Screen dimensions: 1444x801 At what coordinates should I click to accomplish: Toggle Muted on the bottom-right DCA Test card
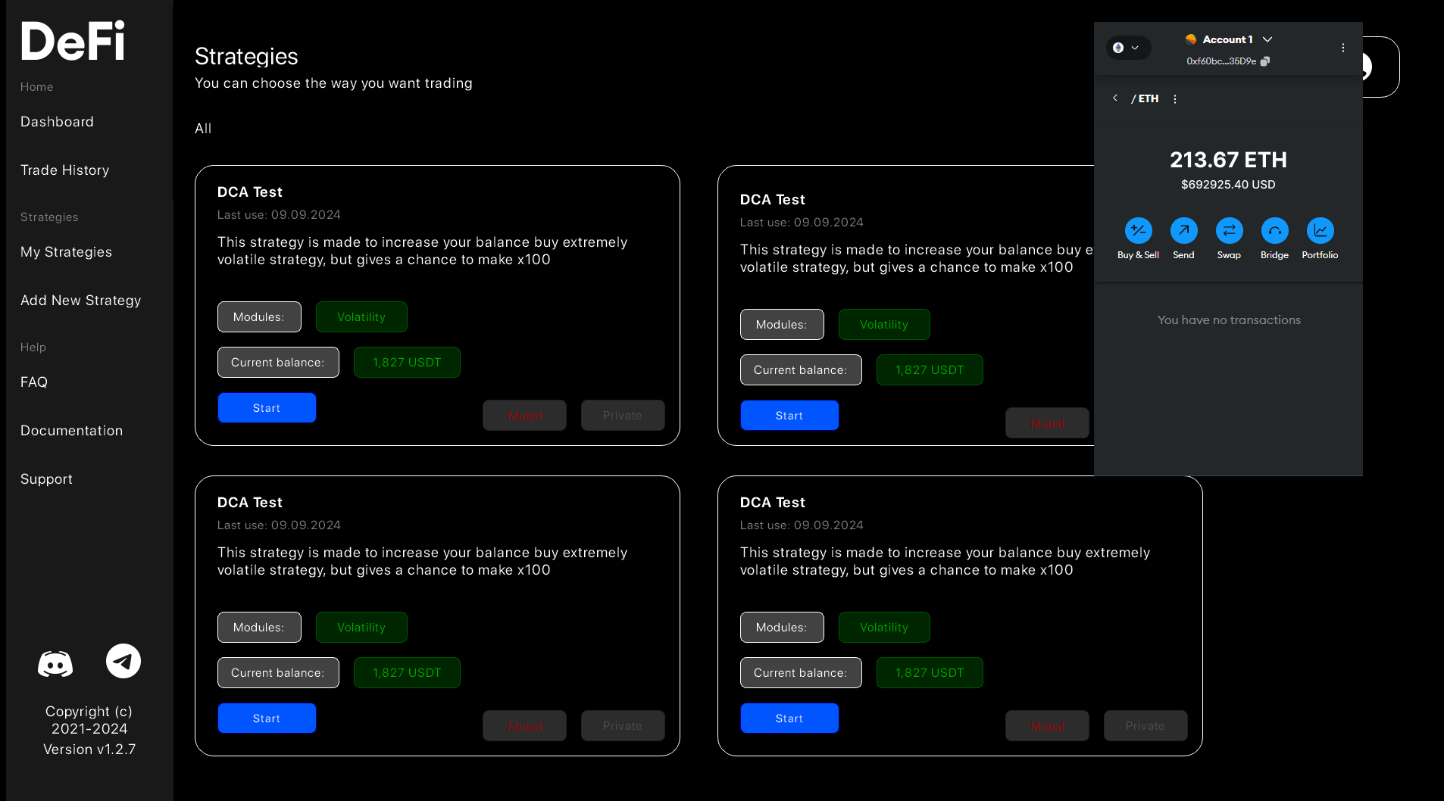coord(1047,726)
